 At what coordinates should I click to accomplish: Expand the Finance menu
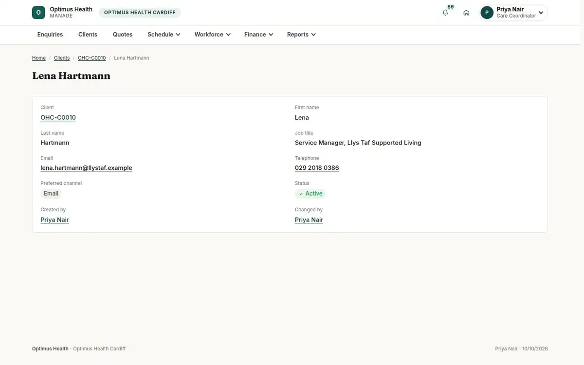[x=258, y=35]
